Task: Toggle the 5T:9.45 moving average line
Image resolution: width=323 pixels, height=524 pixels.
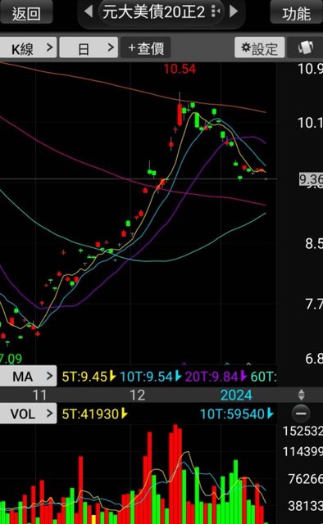Action: (89, 377)
